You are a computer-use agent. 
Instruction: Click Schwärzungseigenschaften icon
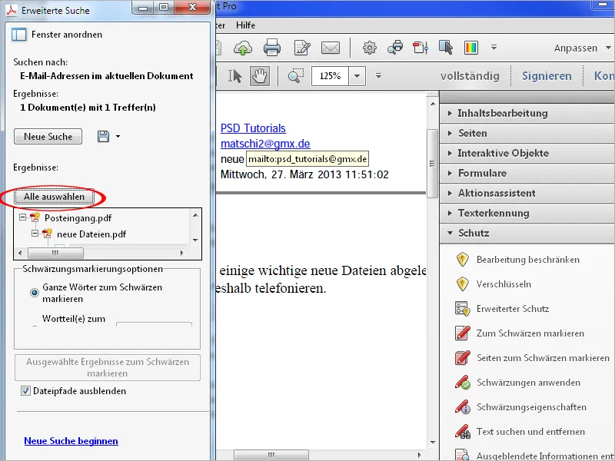(x=463, y=407)
